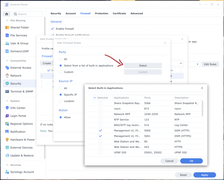Select the Location radio button

pos(61,101)
